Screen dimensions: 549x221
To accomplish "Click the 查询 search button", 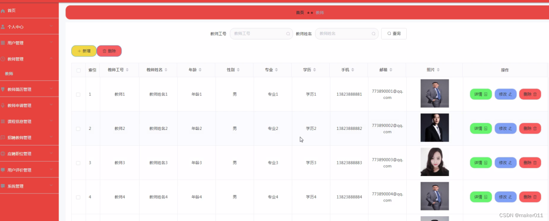I will coord(394,34).
